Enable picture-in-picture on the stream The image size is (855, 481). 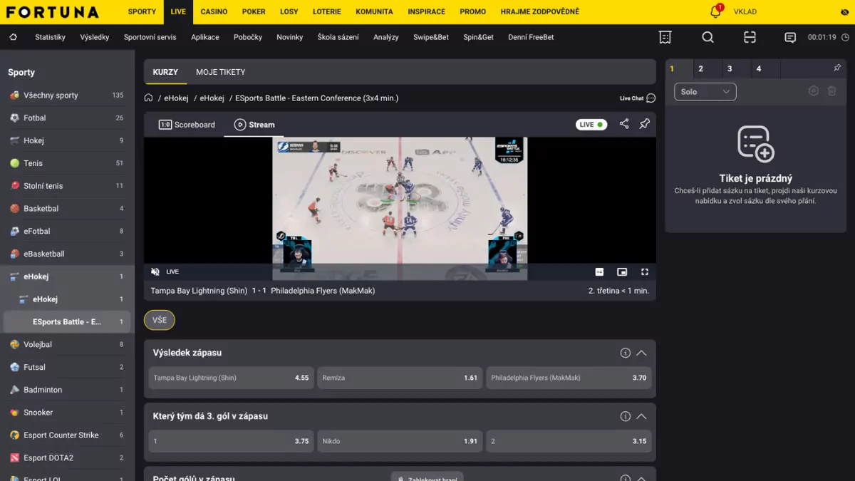click(621, 271)
